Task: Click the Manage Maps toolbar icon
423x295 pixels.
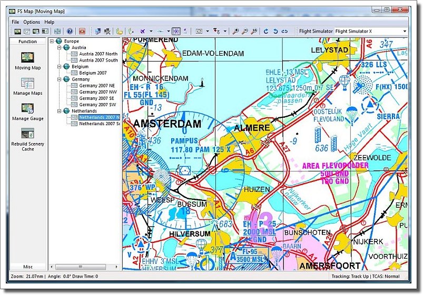Action: [x=27, y=32]
